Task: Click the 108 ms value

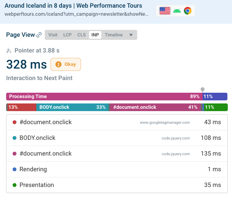Action: tap(211, 138)
